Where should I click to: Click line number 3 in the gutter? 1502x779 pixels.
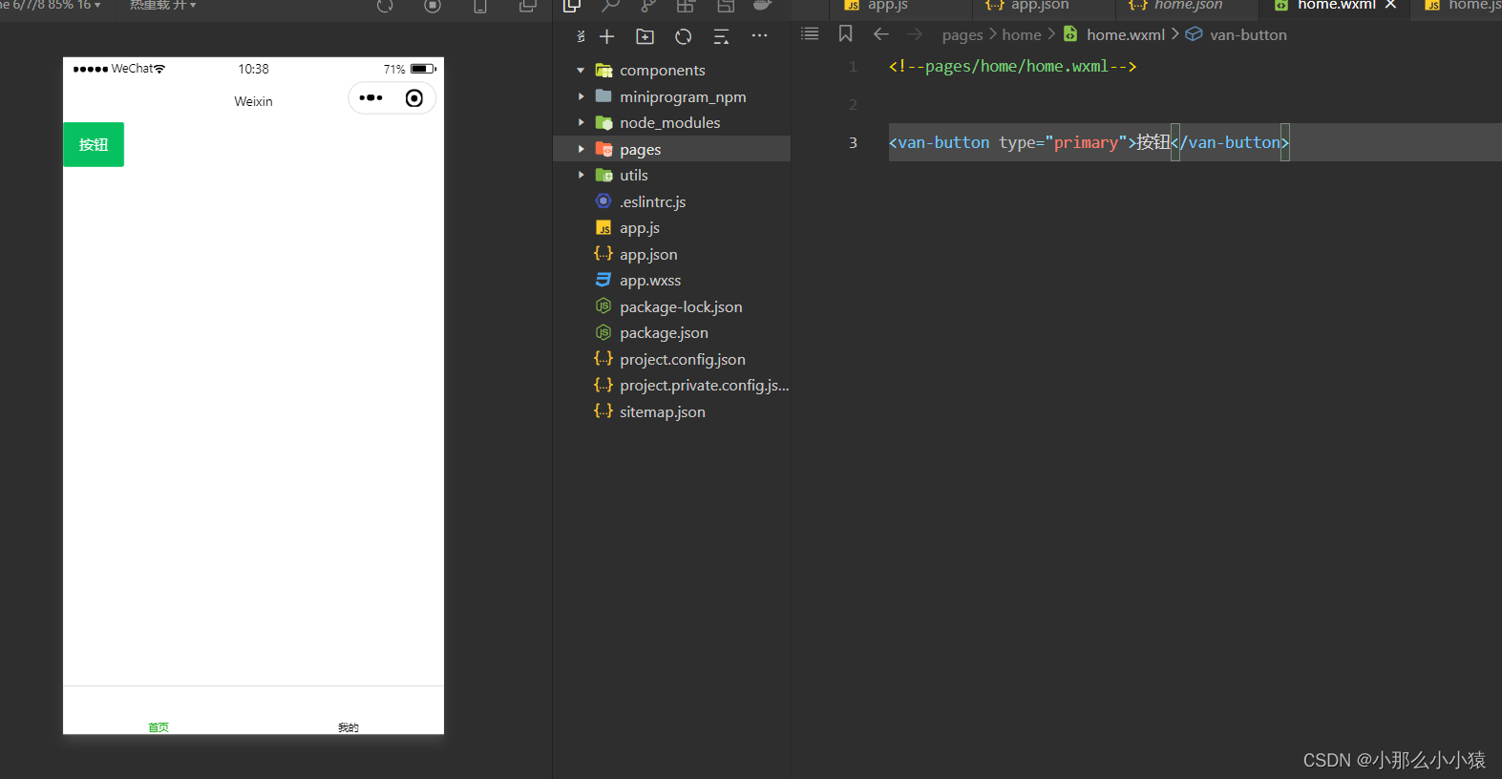pyautogui.click(x=853, y=142)
